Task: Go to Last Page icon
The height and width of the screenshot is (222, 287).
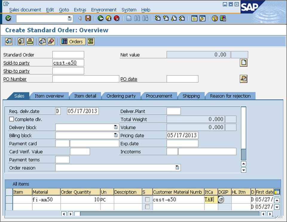Action: point(182,18)
